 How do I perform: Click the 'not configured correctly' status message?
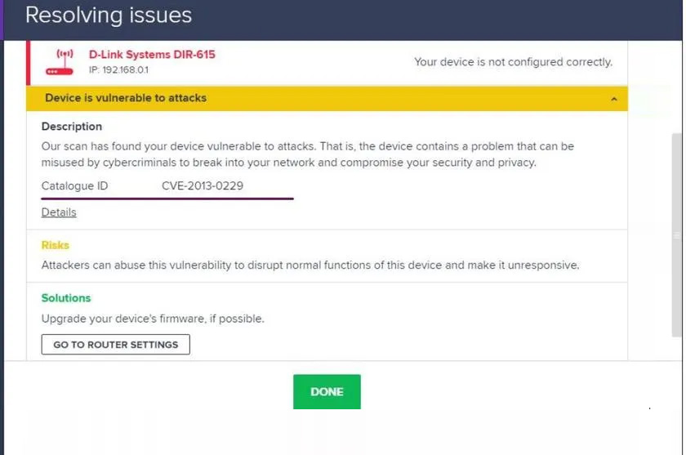click(x=513, y=62)
